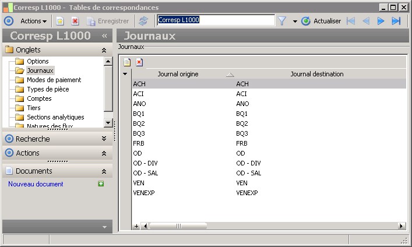Expand the Recherche panel section
This screenshot has height=247, width=412.
[x=104, y=139]
